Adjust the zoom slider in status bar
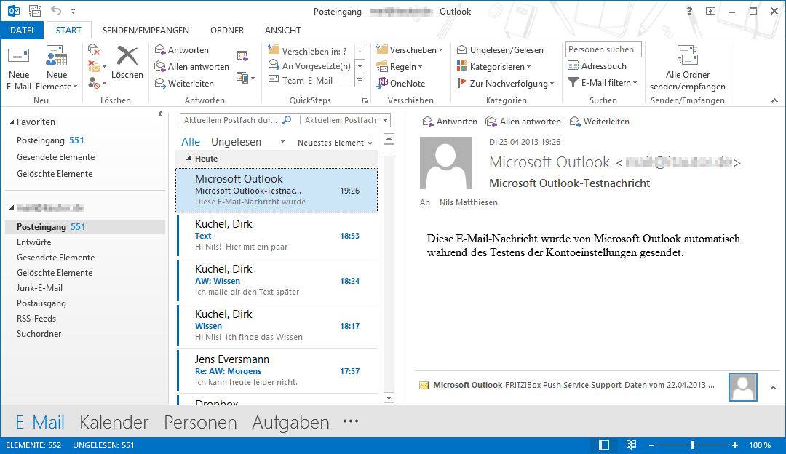The image size is (786, 454). [x=693, y=445]
